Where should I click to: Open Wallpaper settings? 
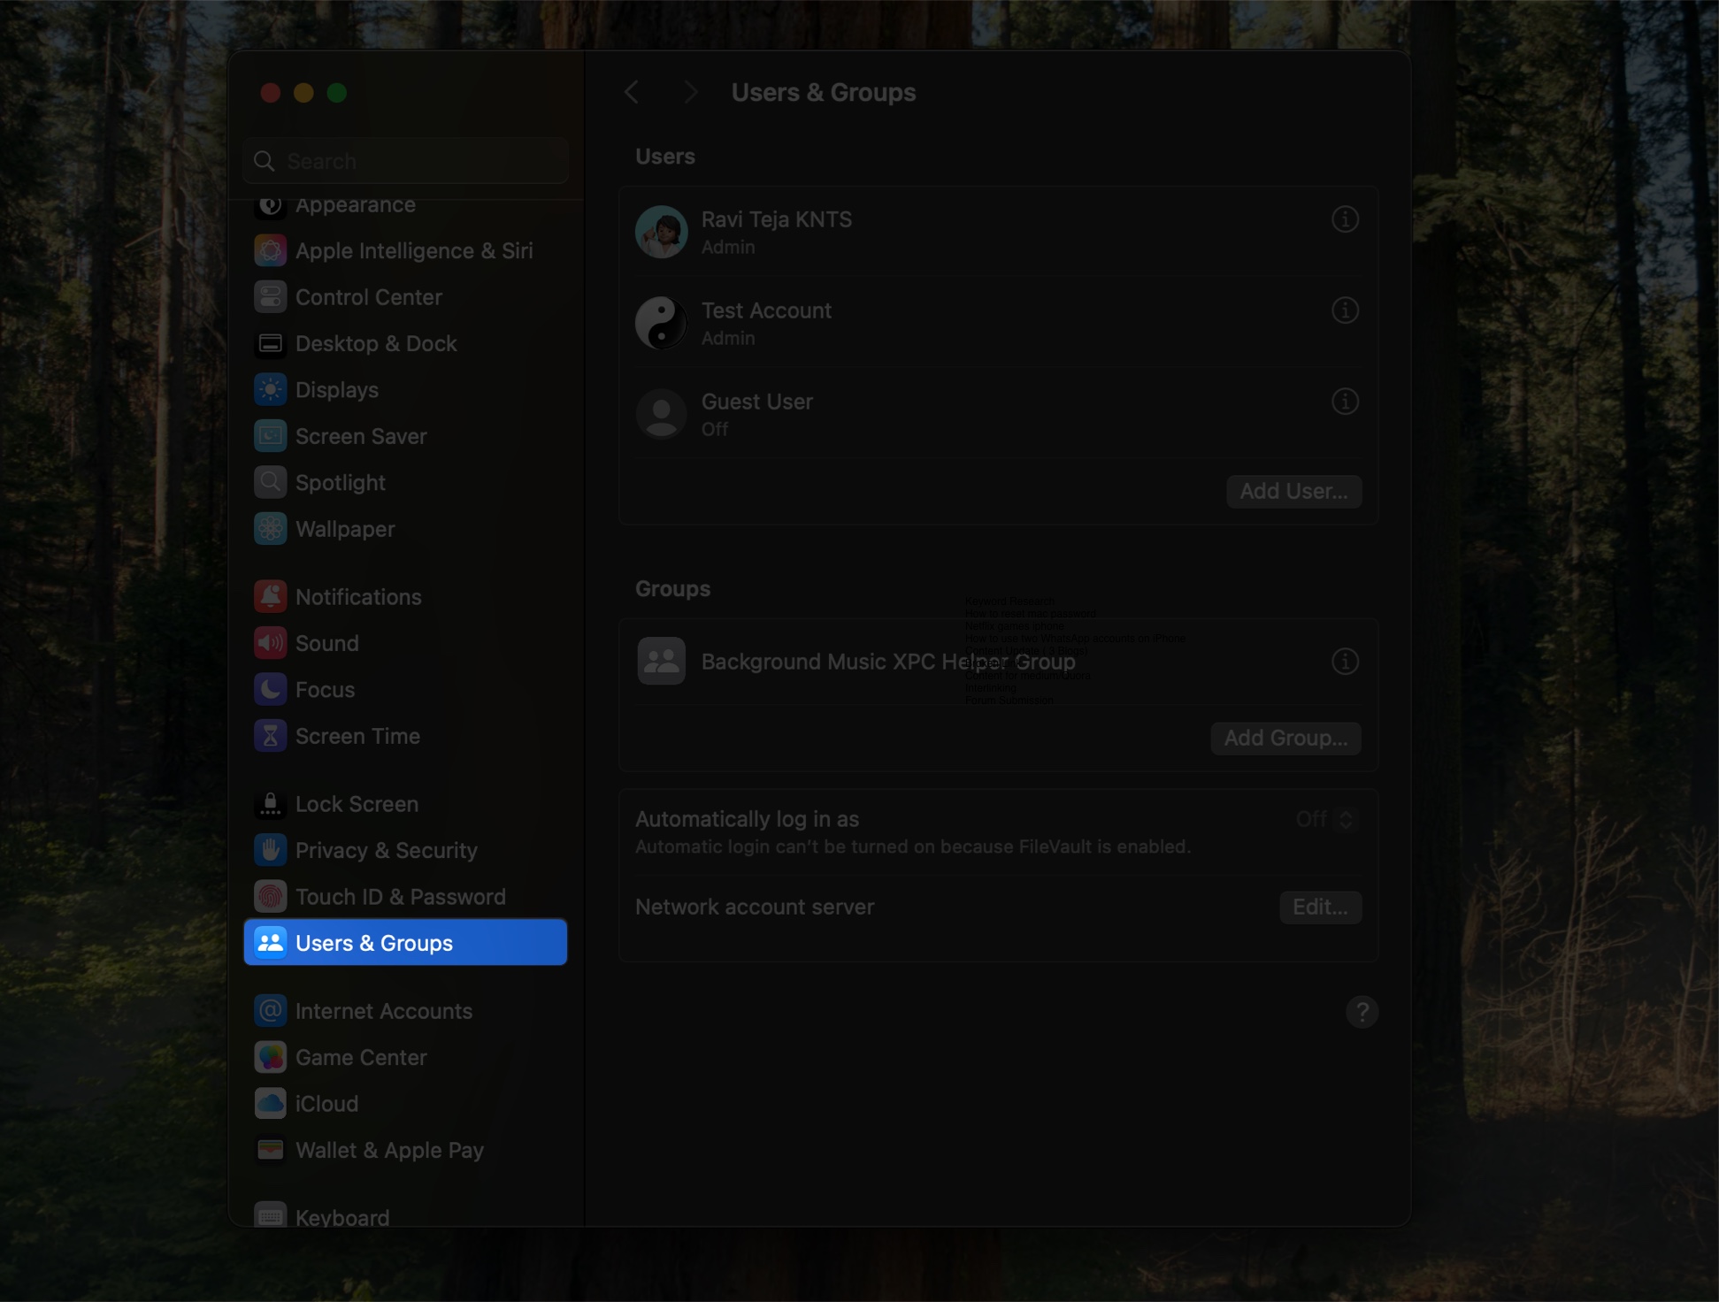[x=344, y=528]
